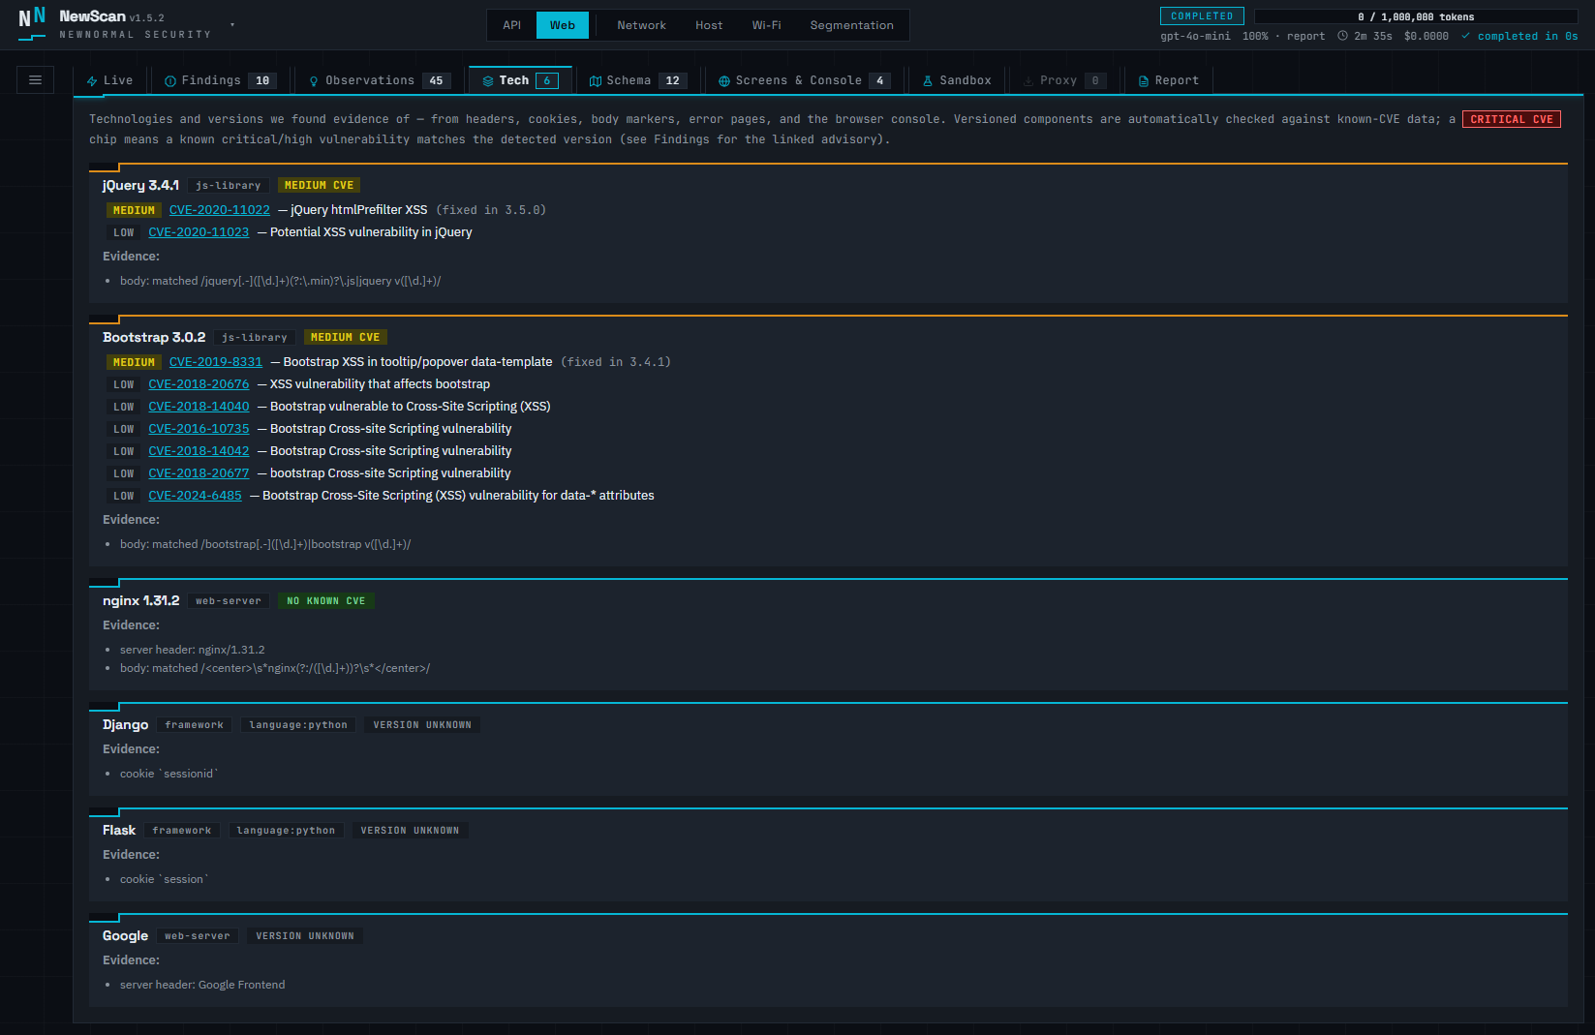Click the Schema count badge 12
The height and width of the screenshot is (1035, 1595).
(673, 81)
